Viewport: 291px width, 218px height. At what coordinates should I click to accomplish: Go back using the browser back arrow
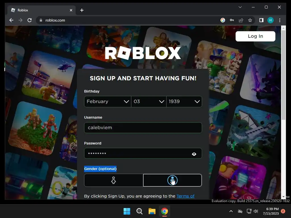(x=11, y=20)
